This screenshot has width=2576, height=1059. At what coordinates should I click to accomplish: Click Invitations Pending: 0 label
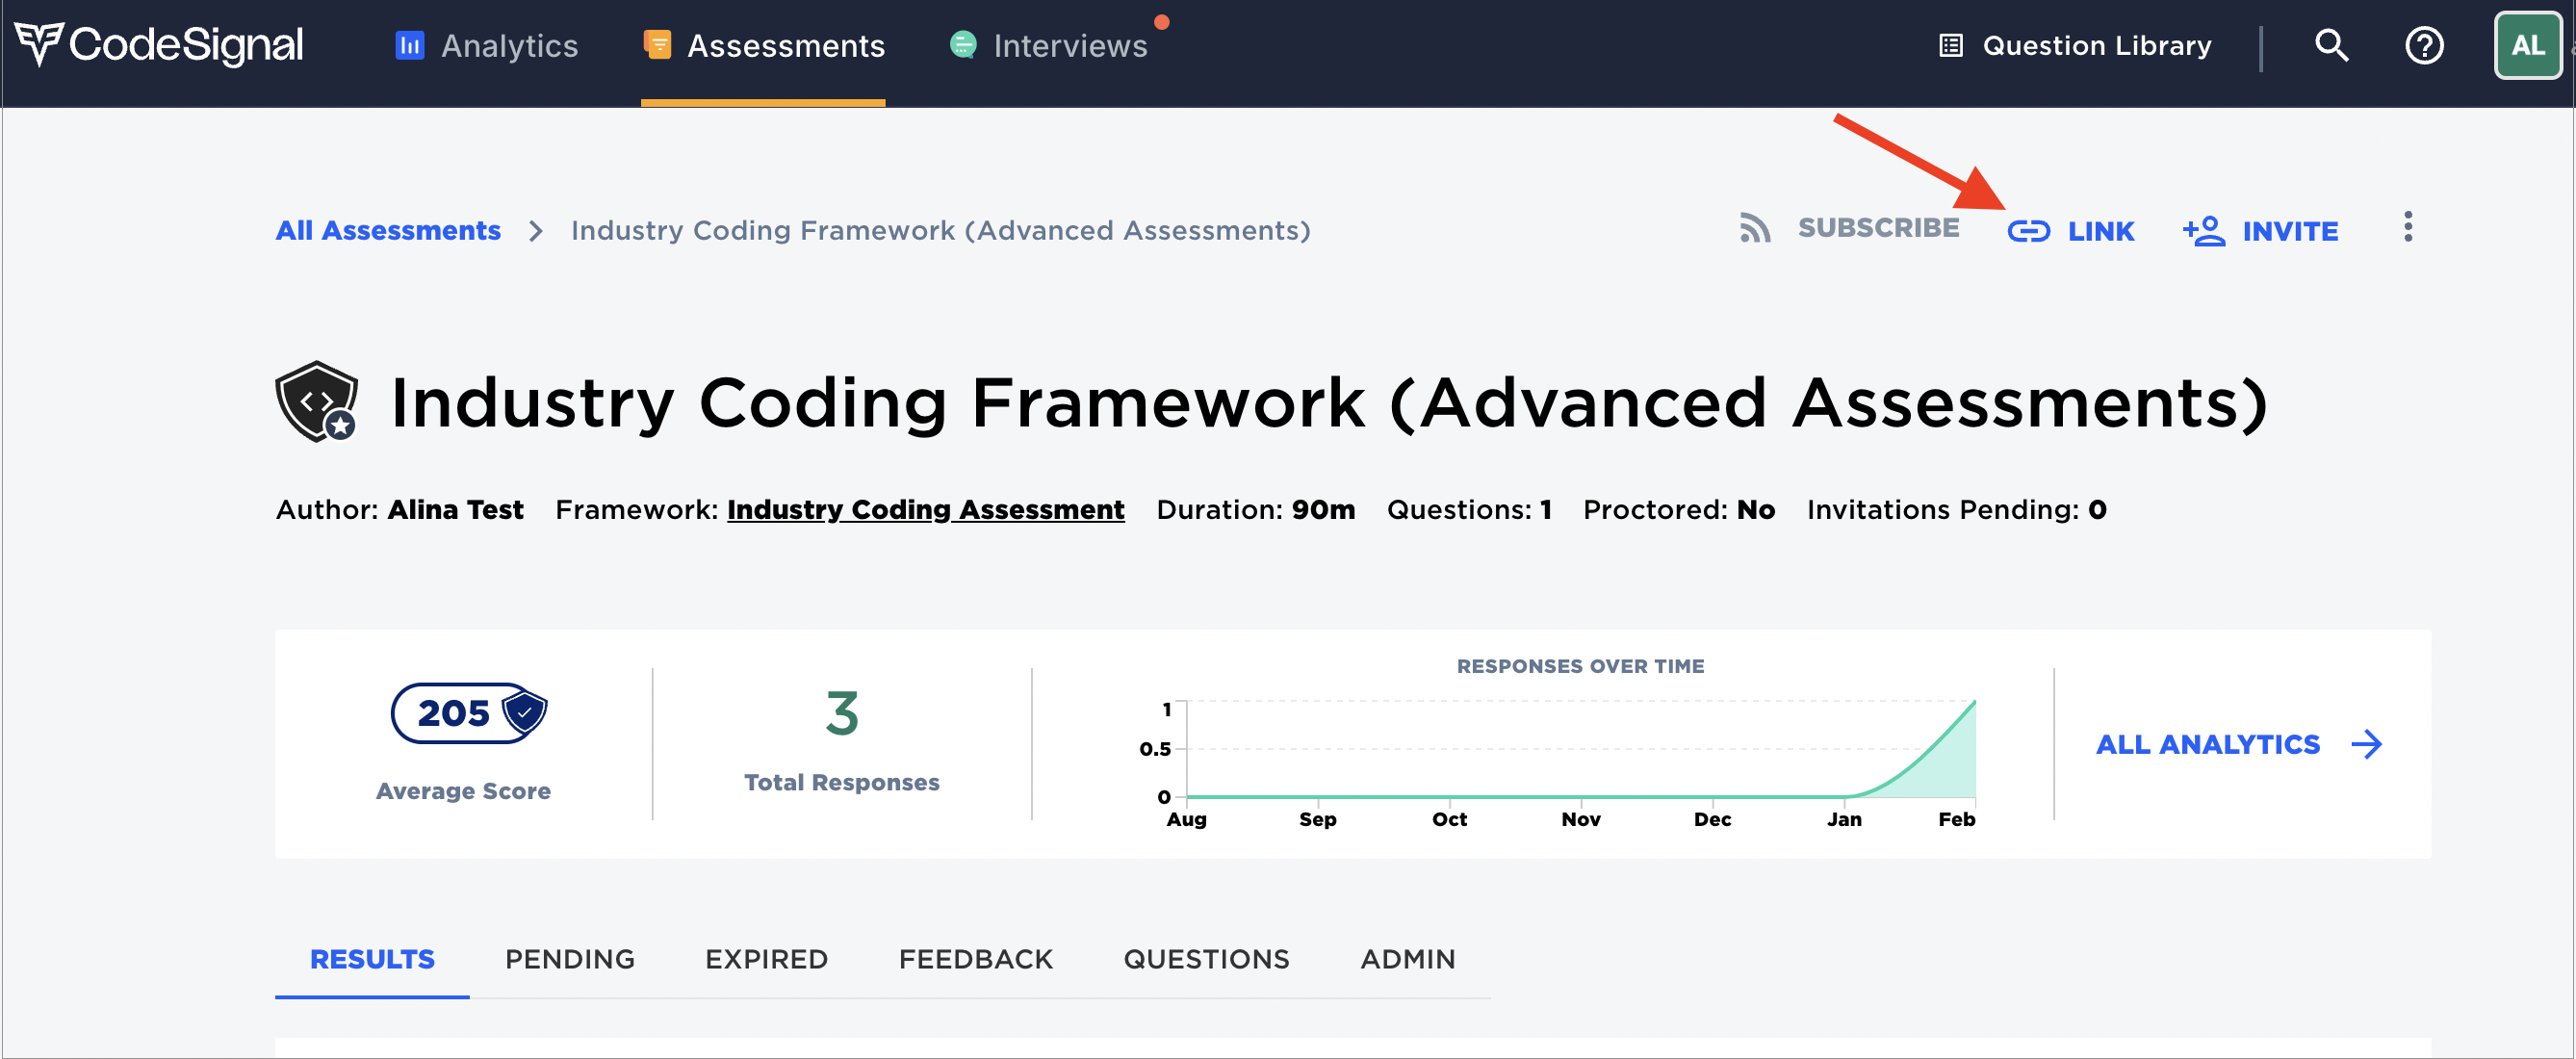tap(1955, 510)
